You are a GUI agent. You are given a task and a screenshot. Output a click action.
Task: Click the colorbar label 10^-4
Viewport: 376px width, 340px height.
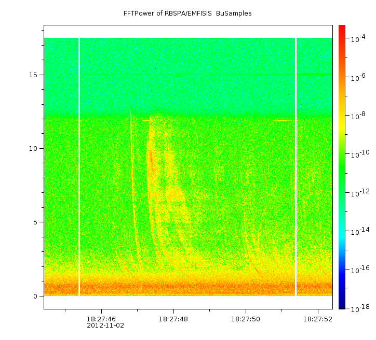358,38
